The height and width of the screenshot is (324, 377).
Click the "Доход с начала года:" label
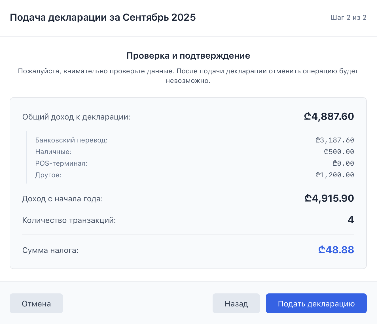click(x=63, y=199)
